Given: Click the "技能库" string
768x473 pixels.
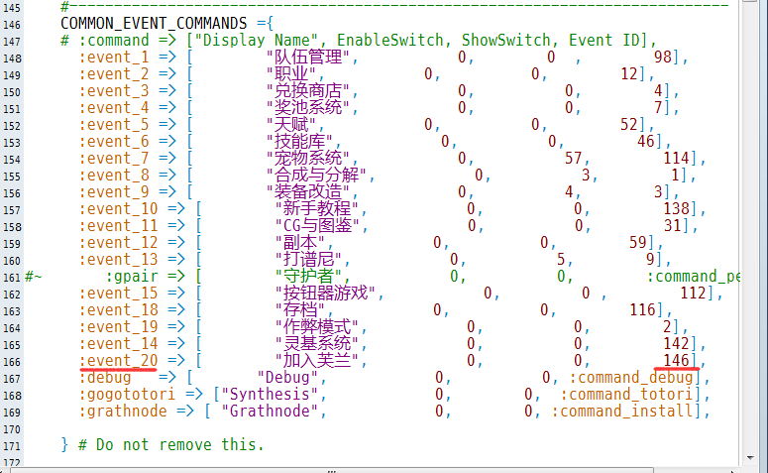Looking at the screenshot, I should [299, 142].
